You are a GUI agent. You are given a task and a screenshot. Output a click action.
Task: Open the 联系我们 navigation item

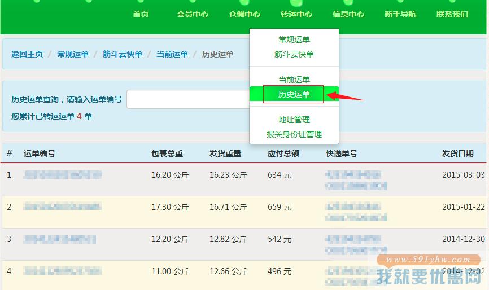452,14
